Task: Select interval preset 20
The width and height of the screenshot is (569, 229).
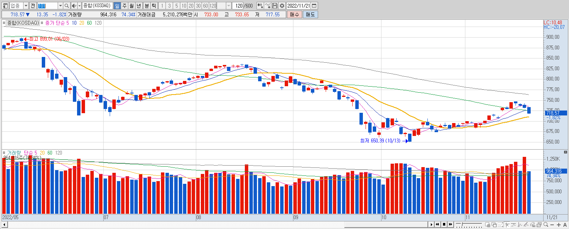Action: [191, 6]
